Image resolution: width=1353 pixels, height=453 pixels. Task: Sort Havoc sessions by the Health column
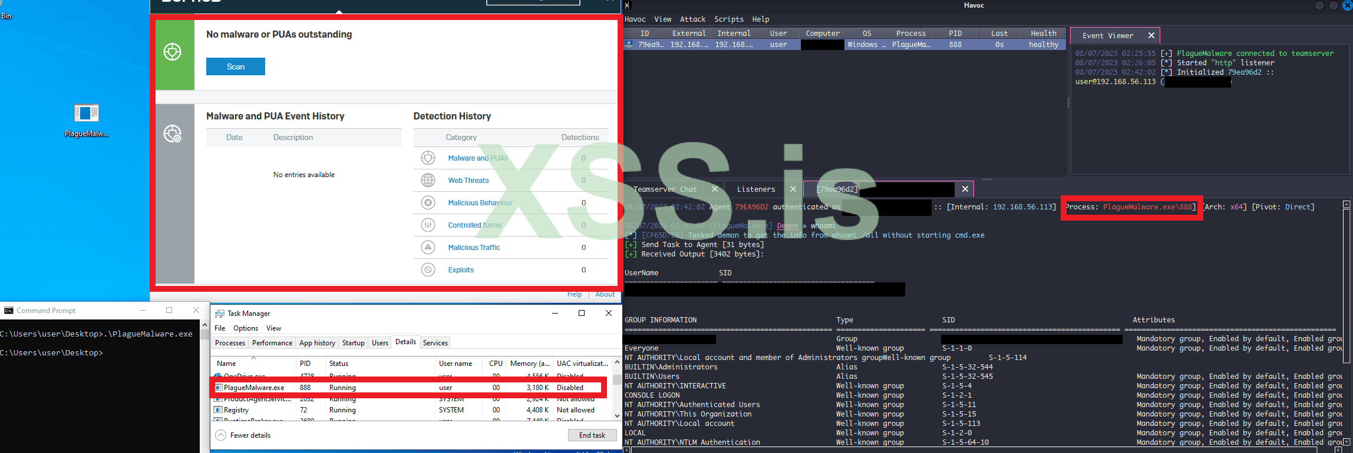pos(1044,34)
